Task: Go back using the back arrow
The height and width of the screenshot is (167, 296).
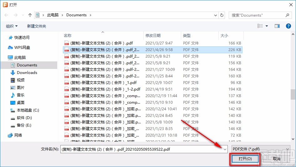Action: coord(6,15)
